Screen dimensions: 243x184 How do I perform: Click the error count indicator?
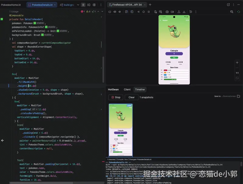point(83,12)
